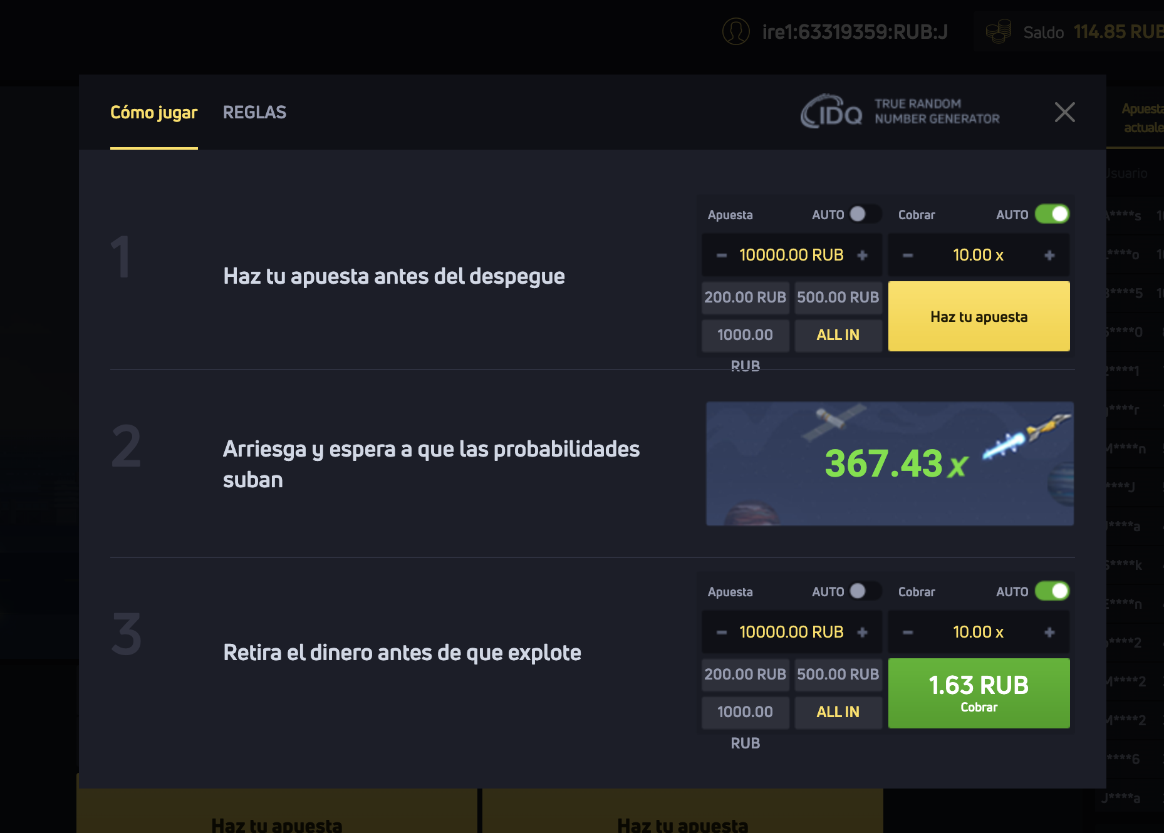Toggle Apuesta AUTO switch in step 1
The height and width of the screenshot is (833, 1164).
point(864,214)
